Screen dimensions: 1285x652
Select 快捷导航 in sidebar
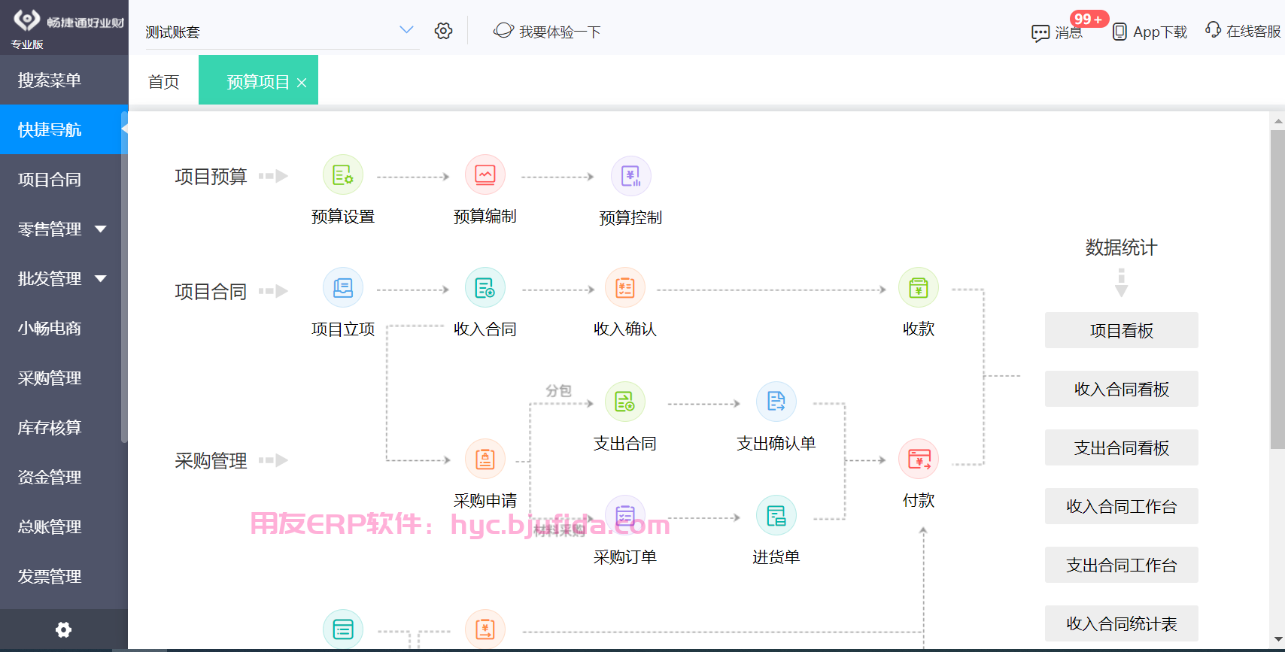coord(64,129)
